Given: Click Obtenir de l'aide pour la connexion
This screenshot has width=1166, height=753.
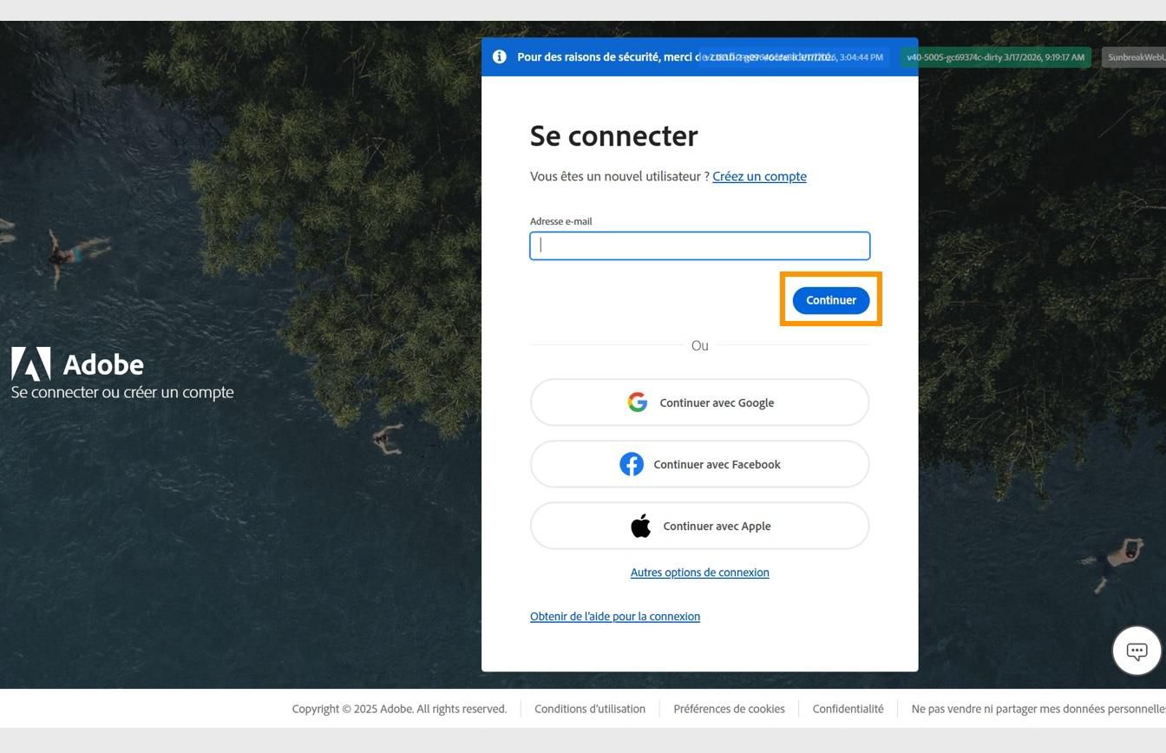Looking at the screenshot, I should pyautogui.click(x=615, y=616).
